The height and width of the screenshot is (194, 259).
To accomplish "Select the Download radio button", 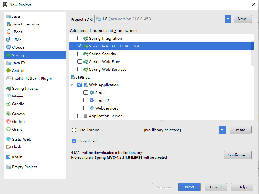I will point(74,141).
